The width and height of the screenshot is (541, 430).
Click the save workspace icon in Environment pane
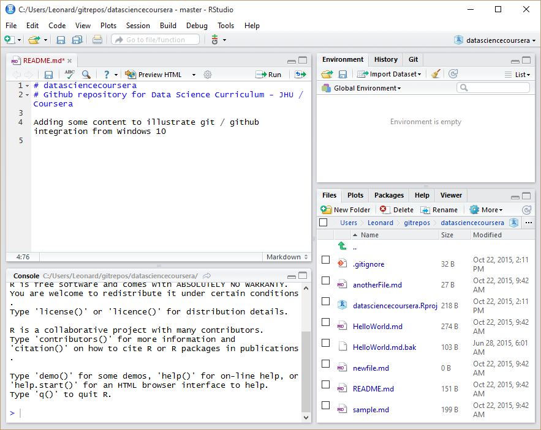tap(342, 74)
